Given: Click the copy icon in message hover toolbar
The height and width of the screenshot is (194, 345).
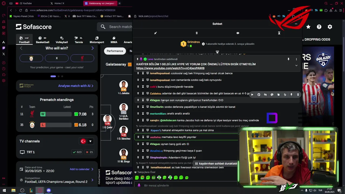Looking at the screenshot, I should pos(278,95).
